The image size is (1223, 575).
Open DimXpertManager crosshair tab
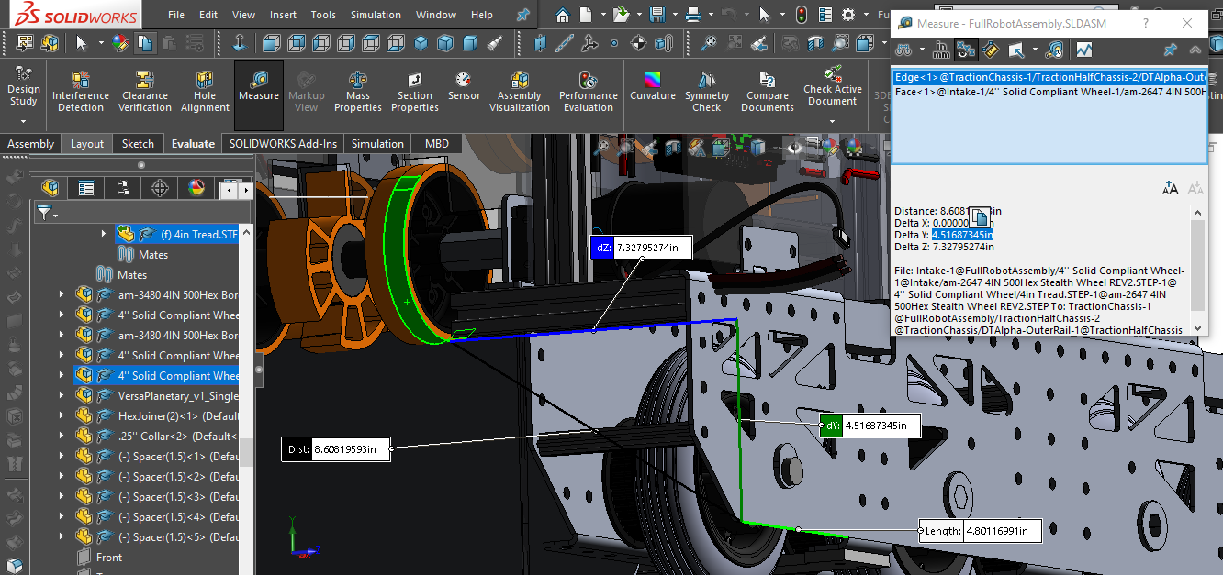click(159, 188)
